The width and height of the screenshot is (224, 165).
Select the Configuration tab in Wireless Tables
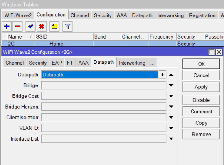pos(51,15)
